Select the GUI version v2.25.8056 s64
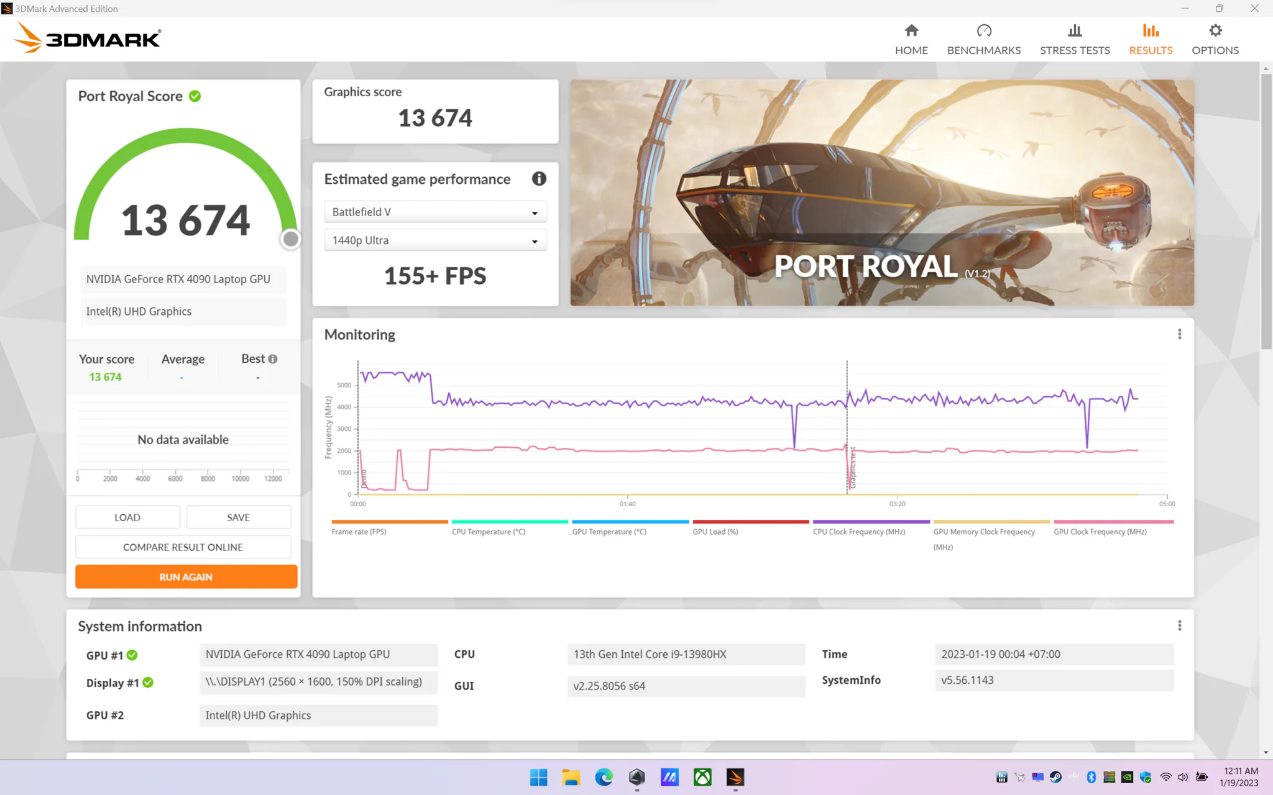This screenshot has width=1273, height=795. point(686,686)
